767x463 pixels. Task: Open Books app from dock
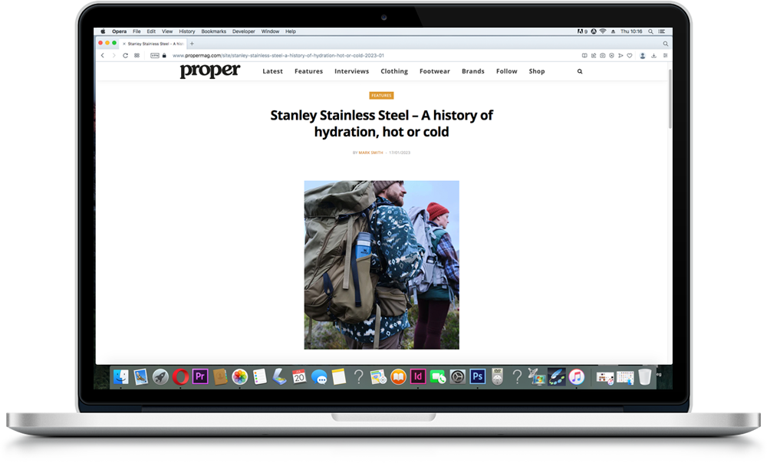pyautogui.click(x=398, y=377)
